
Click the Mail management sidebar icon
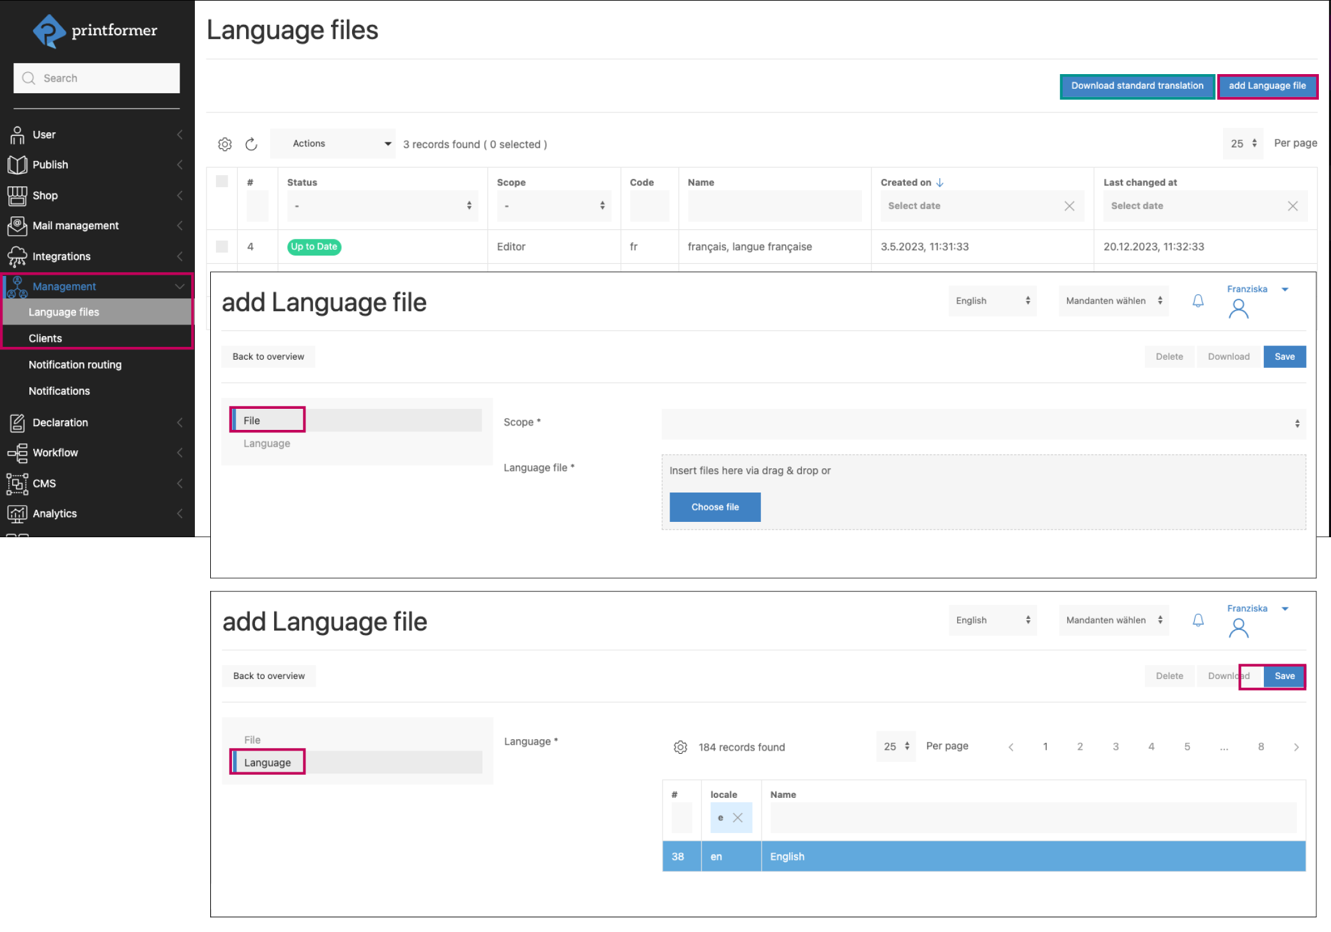pyautogui.click(x=17, y=226)
